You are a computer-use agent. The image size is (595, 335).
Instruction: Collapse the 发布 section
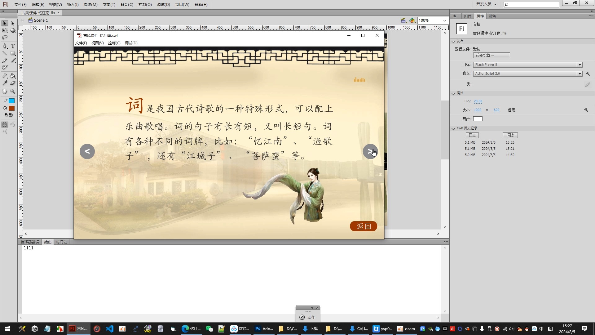(x=453, y=41)
